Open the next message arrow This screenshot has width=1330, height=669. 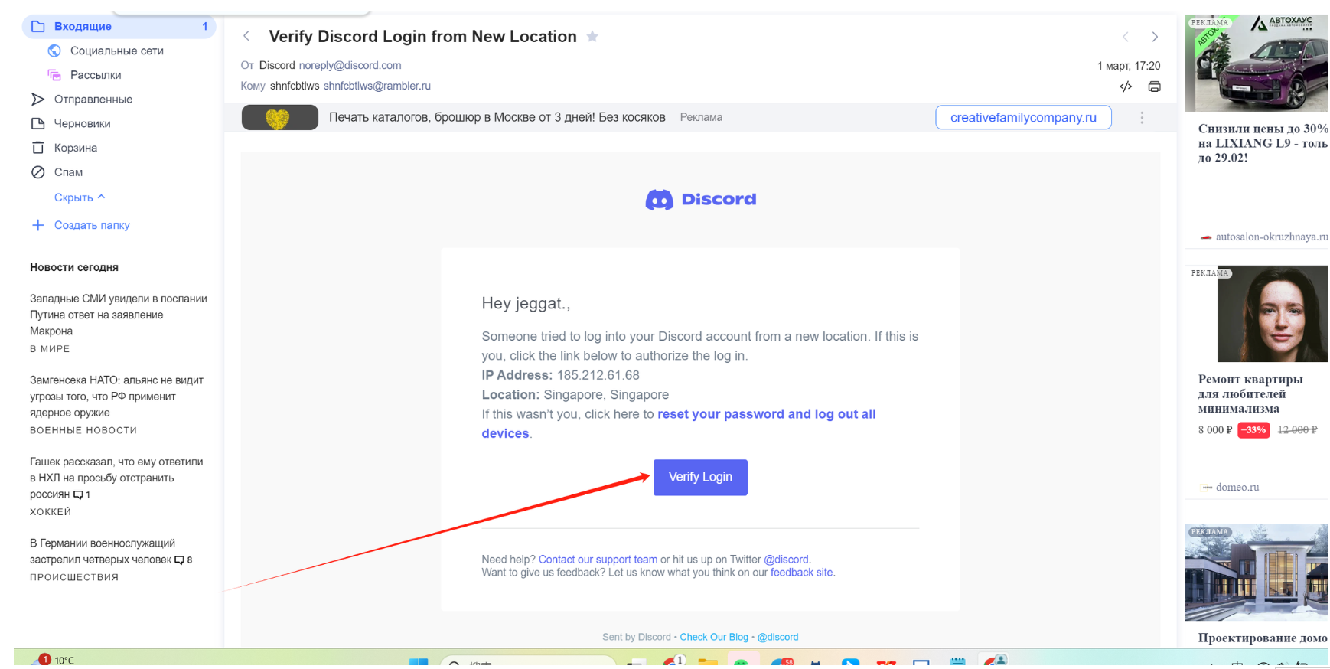point(1154,37)
